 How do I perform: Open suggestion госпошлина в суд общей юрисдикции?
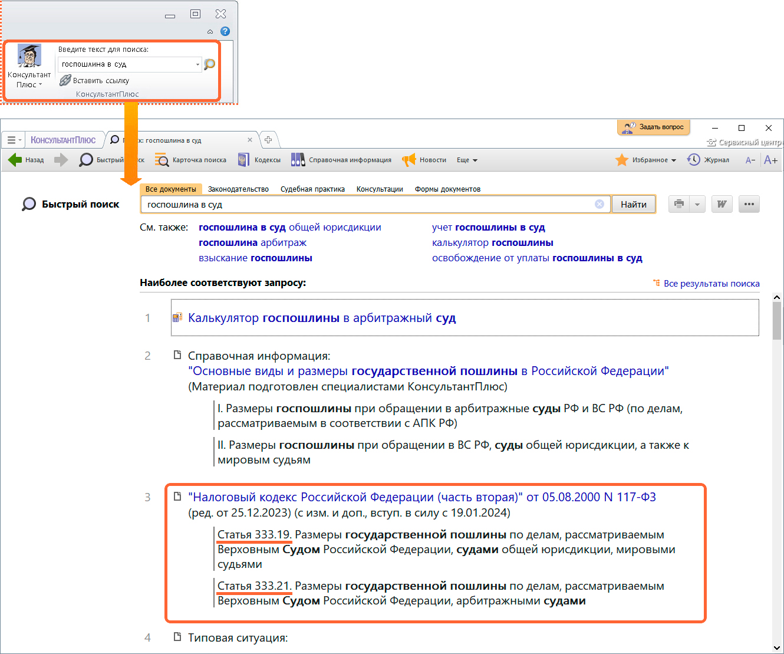click(290, 227)
